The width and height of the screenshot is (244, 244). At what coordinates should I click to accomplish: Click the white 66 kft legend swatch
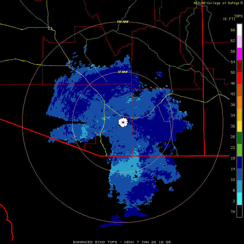239,30
